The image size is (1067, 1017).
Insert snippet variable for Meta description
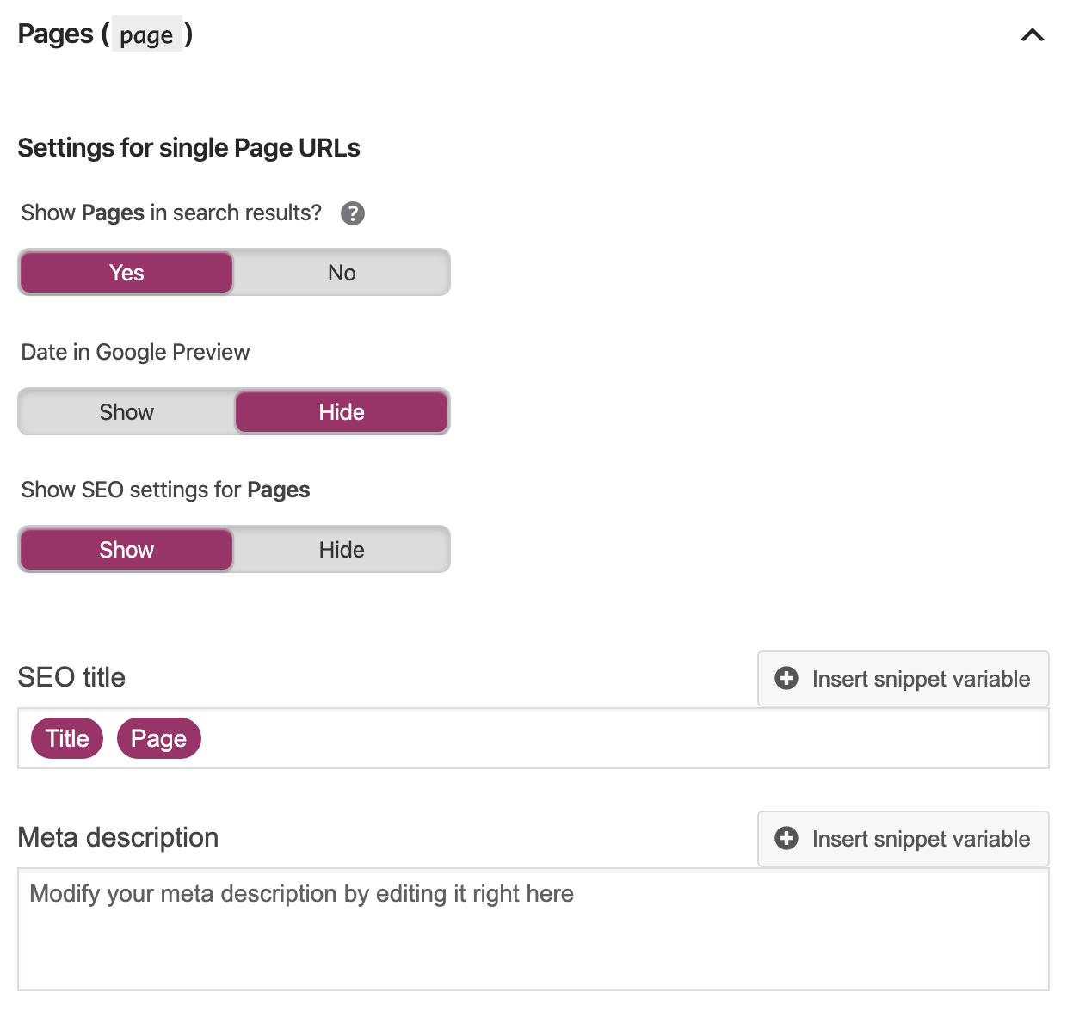pos(904,839)
